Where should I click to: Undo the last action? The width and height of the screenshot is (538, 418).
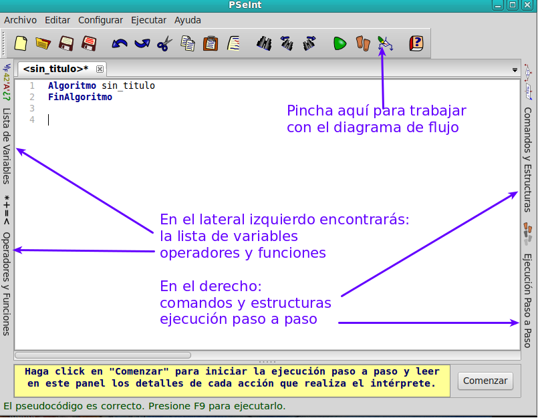point(120,43)
